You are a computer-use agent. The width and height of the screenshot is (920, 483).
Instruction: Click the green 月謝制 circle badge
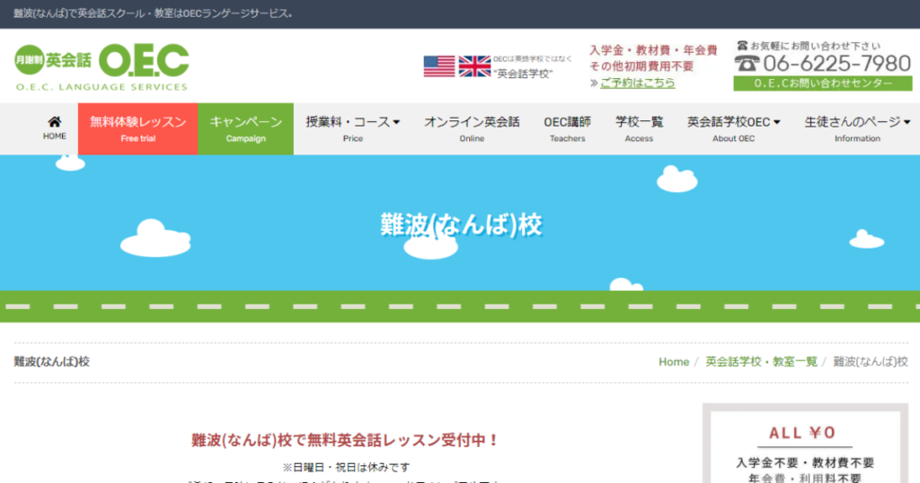[x=30, y=60]
